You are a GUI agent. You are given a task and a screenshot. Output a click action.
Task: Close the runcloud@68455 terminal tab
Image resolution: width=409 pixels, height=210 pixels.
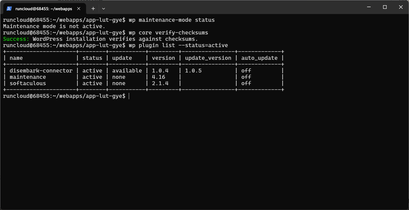click(x=79, y=9)
